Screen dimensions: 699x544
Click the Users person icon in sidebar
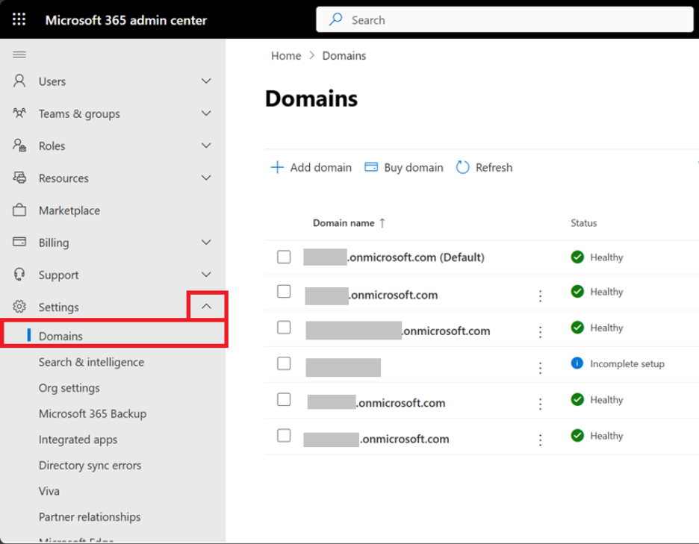click(19, 81)
